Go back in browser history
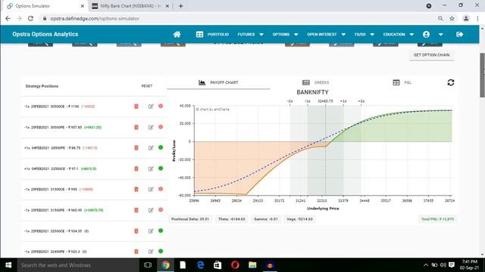Viewport: 485px width, 272px height. (8, 18)
